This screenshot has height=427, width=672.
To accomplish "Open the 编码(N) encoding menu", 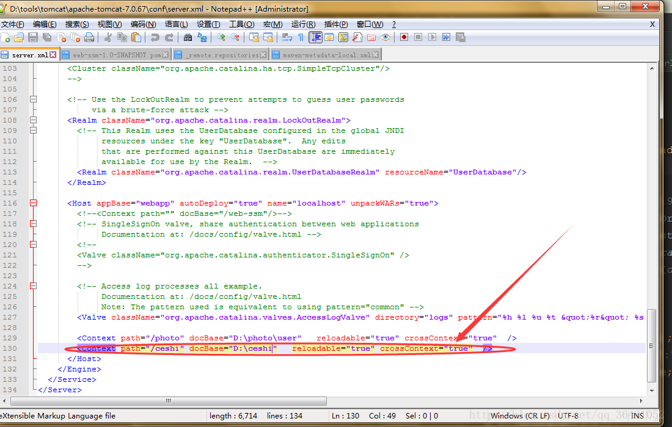I will pyautogui.click(x=143, y=24).
